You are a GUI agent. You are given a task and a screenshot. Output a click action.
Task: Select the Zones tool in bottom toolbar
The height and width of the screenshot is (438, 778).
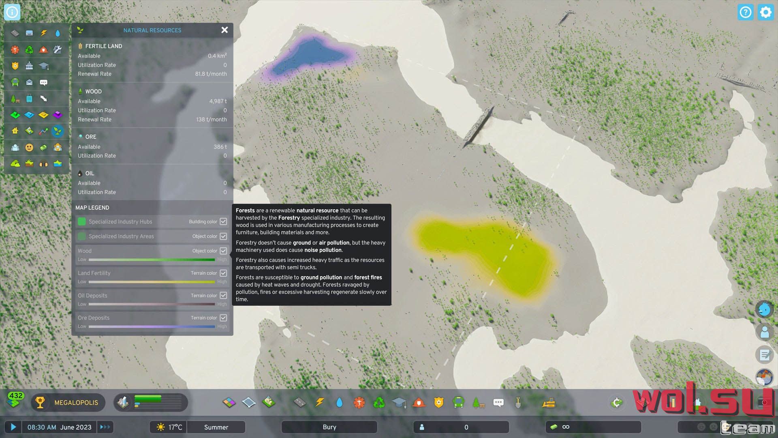pos(229,402)
